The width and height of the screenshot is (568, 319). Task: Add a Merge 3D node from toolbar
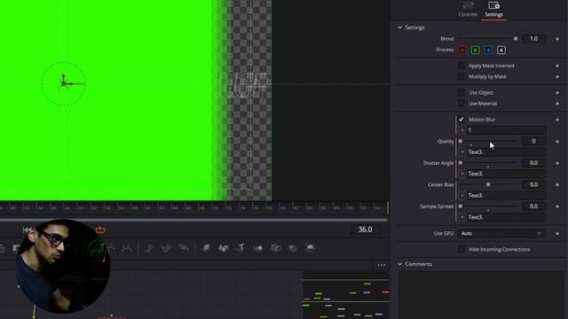pos(258,248)
